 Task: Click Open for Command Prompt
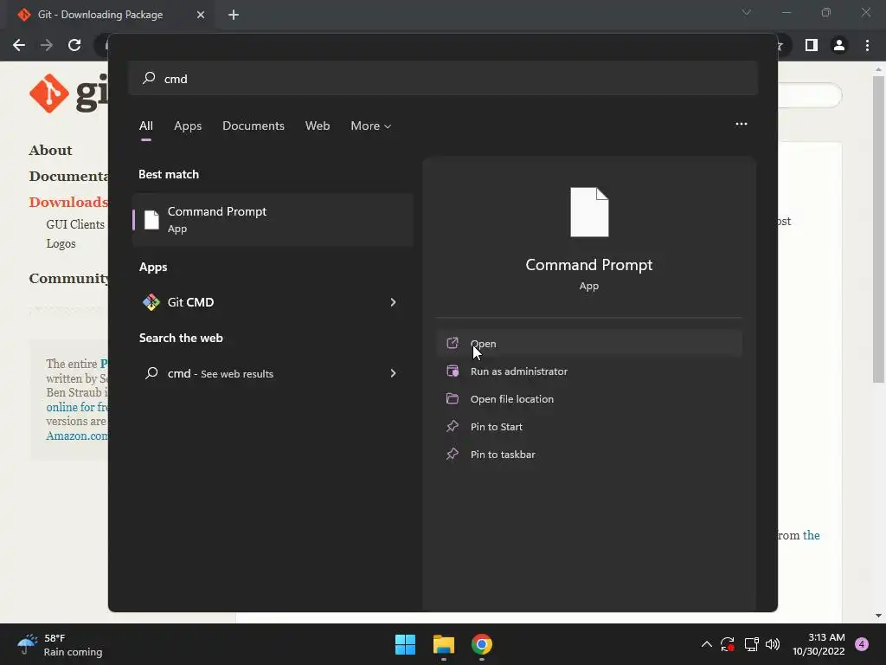pyautogui.click(x=589, y=343)
